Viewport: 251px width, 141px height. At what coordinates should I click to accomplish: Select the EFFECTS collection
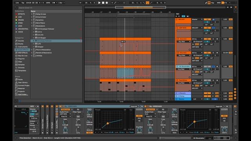coord(22,14)
